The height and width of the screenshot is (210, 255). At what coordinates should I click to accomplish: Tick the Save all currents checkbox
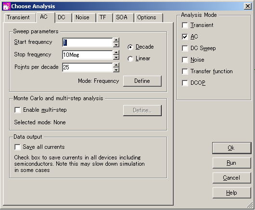point(17,147)
